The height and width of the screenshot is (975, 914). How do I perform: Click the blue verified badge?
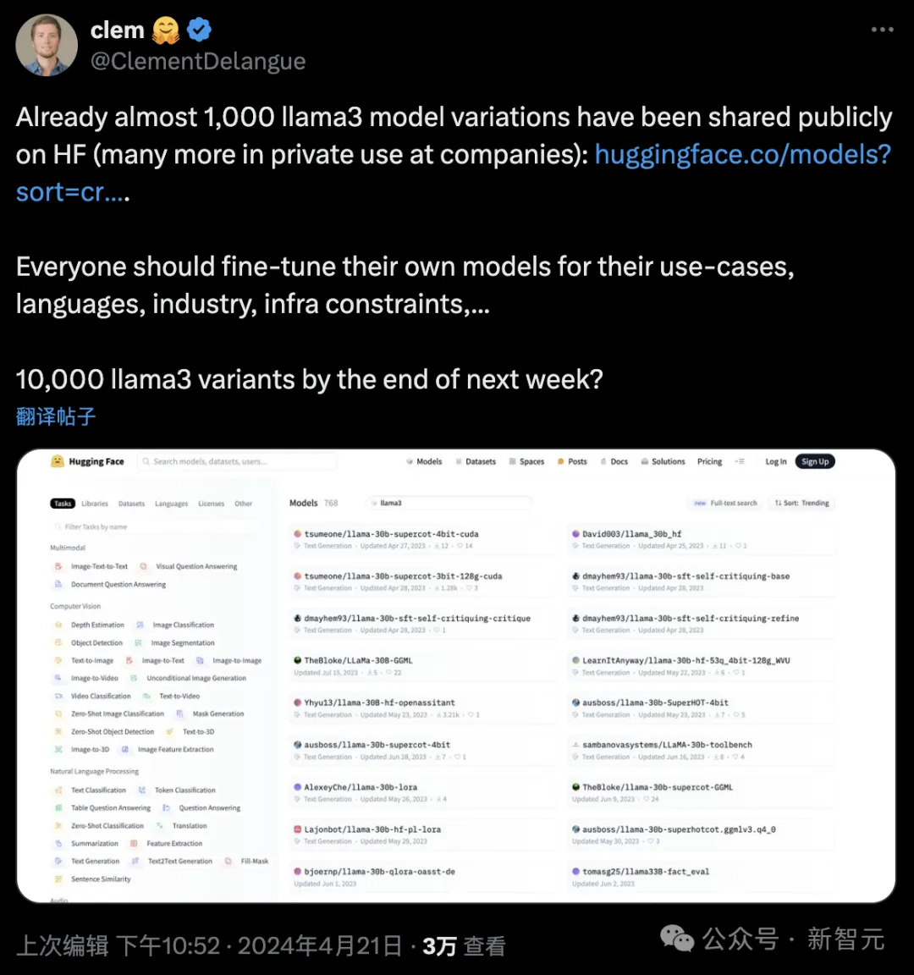click(199, 30)
